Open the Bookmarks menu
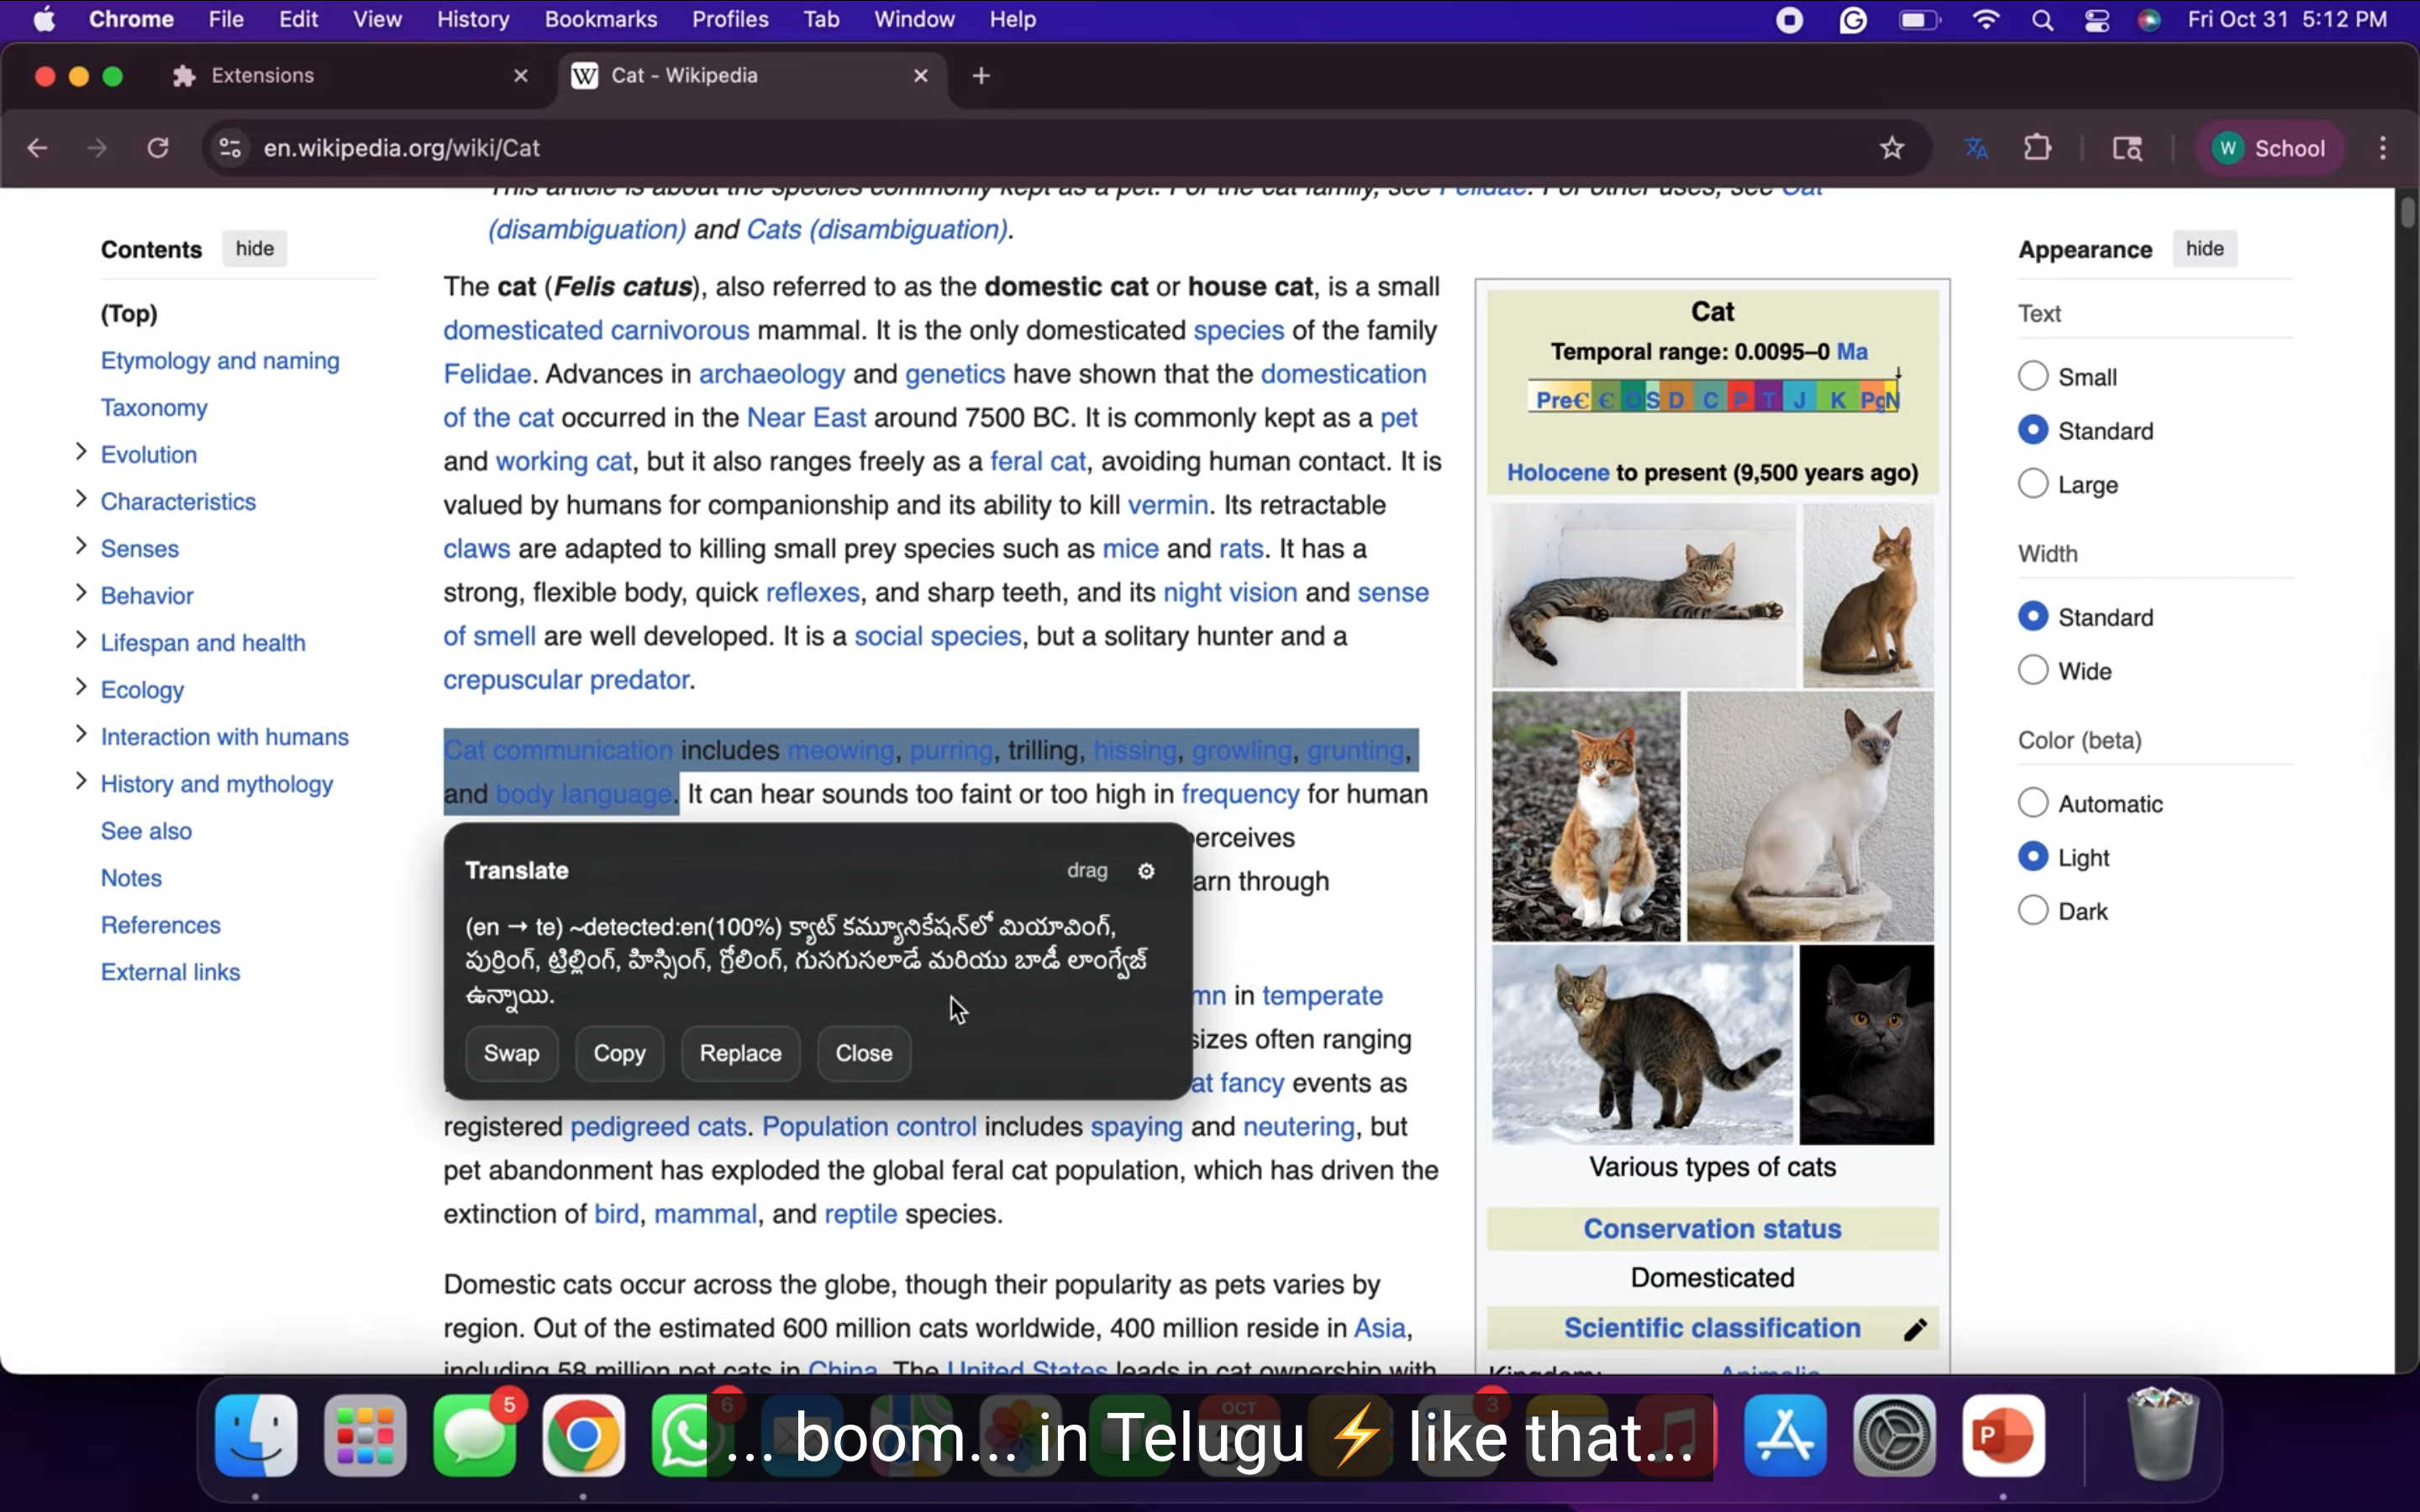The height and width of the screenshot is (1512, 2420). (x=600, y=19)
